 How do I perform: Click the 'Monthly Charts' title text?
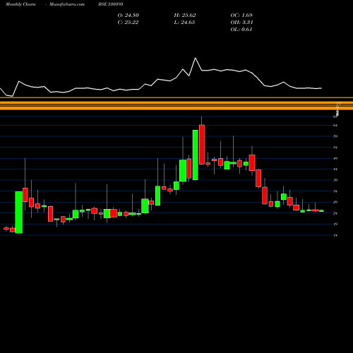[20, 4]
